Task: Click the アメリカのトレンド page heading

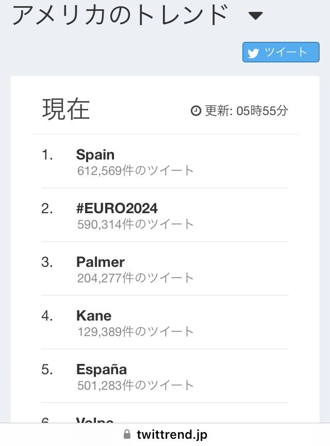Action: click(120, 15)
